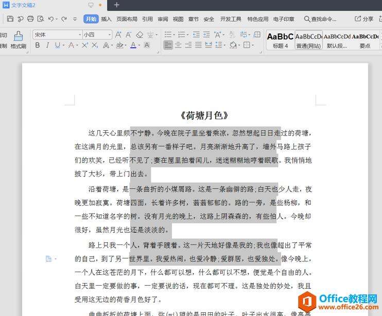Toggle justify paragraph alignment
Viewport: 382px width, 316px height.
coord(198,45)
